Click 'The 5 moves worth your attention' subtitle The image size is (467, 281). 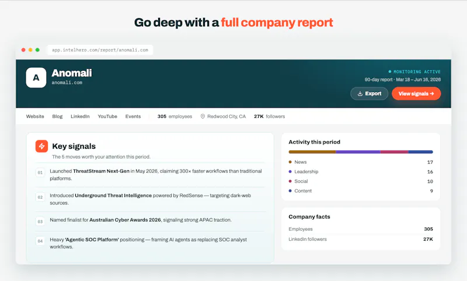coord(101,157)
